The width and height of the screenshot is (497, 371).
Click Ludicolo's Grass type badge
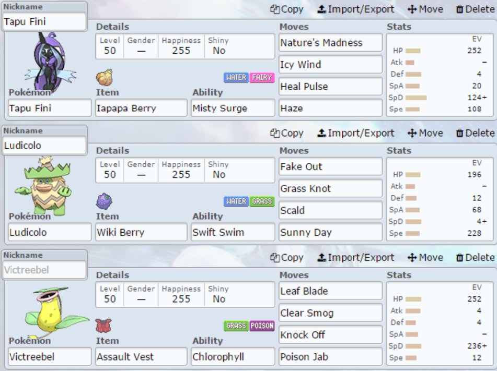coord(262,201)
